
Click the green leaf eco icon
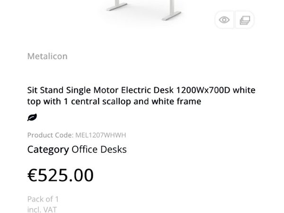32,117
